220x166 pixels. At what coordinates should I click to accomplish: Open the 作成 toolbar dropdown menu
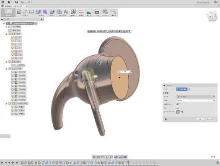tap(41, 15)
